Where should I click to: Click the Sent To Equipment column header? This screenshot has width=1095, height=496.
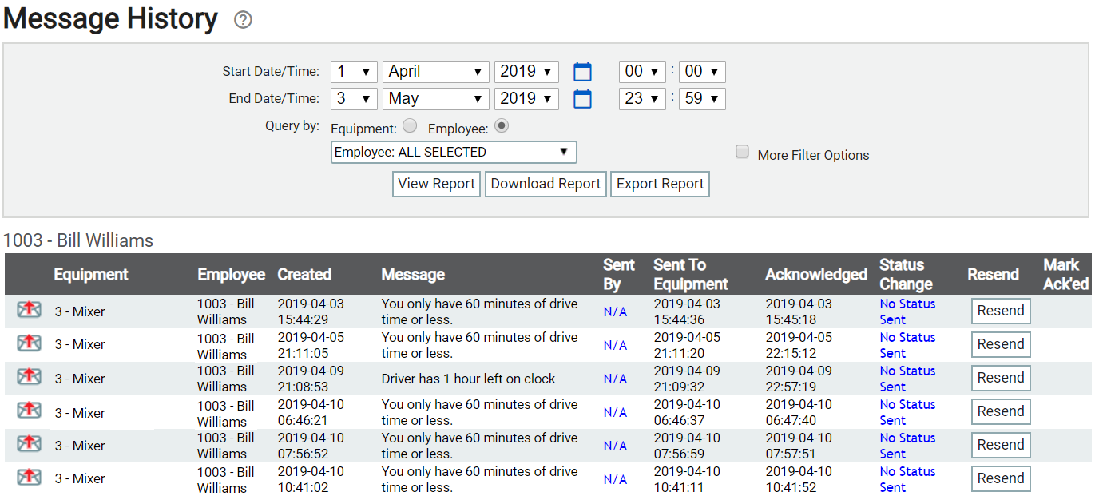click(691, 274)
